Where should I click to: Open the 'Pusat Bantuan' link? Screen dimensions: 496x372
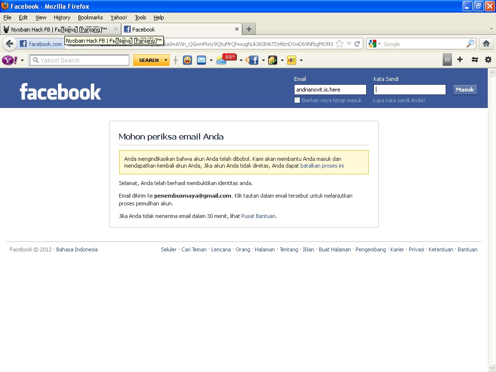[x=258, y=216]
